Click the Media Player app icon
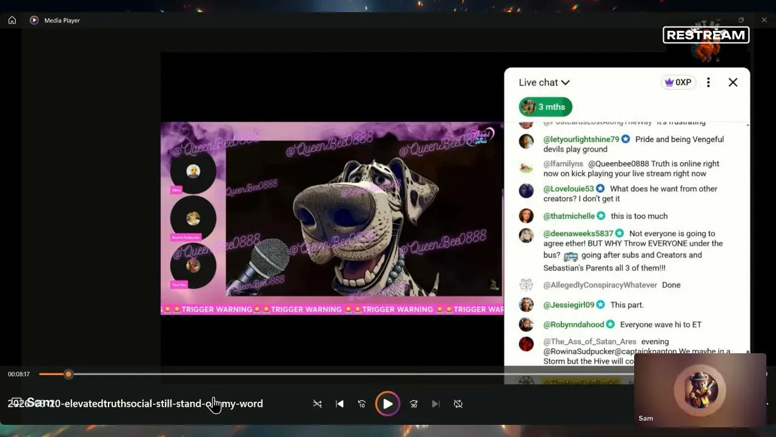776x437 pixels. coord(34,20)
